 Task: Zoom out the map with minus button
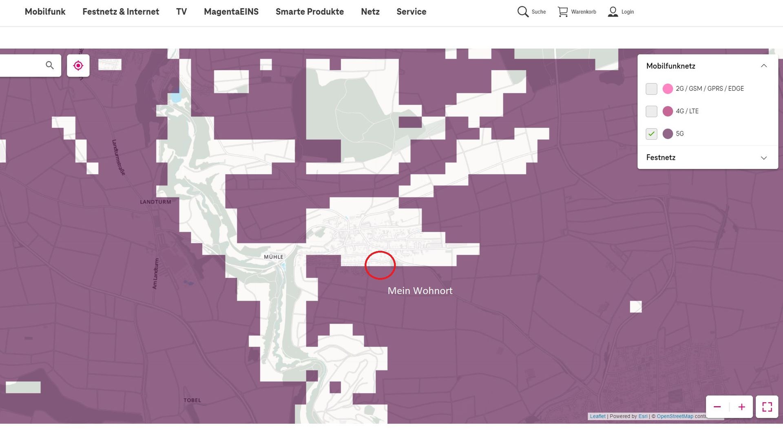pyautogui.click(x=717, y=407)
